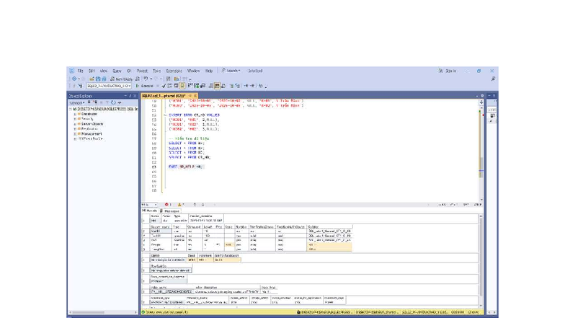The image size is (565, 318).
Task: Expand the XEvent Profiler tree node
Action: point(75,138)
